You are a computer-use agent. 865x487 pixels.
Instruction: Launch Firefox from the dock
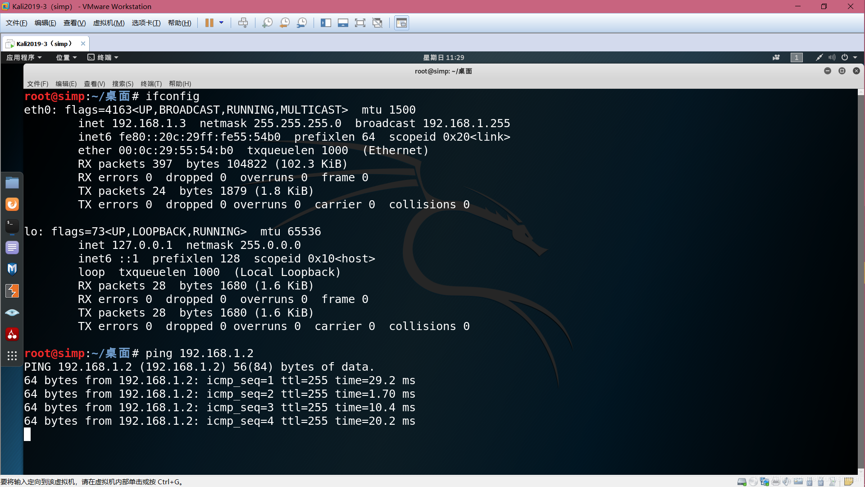tap(12, 204)
